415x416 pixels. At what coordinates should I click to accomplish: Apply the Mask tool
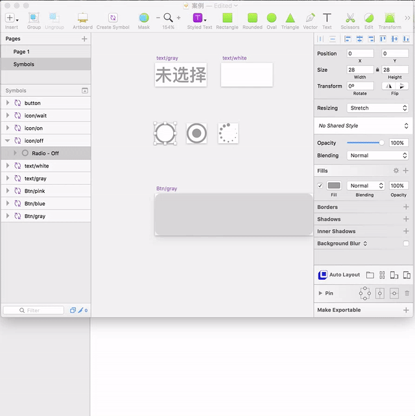144,18
